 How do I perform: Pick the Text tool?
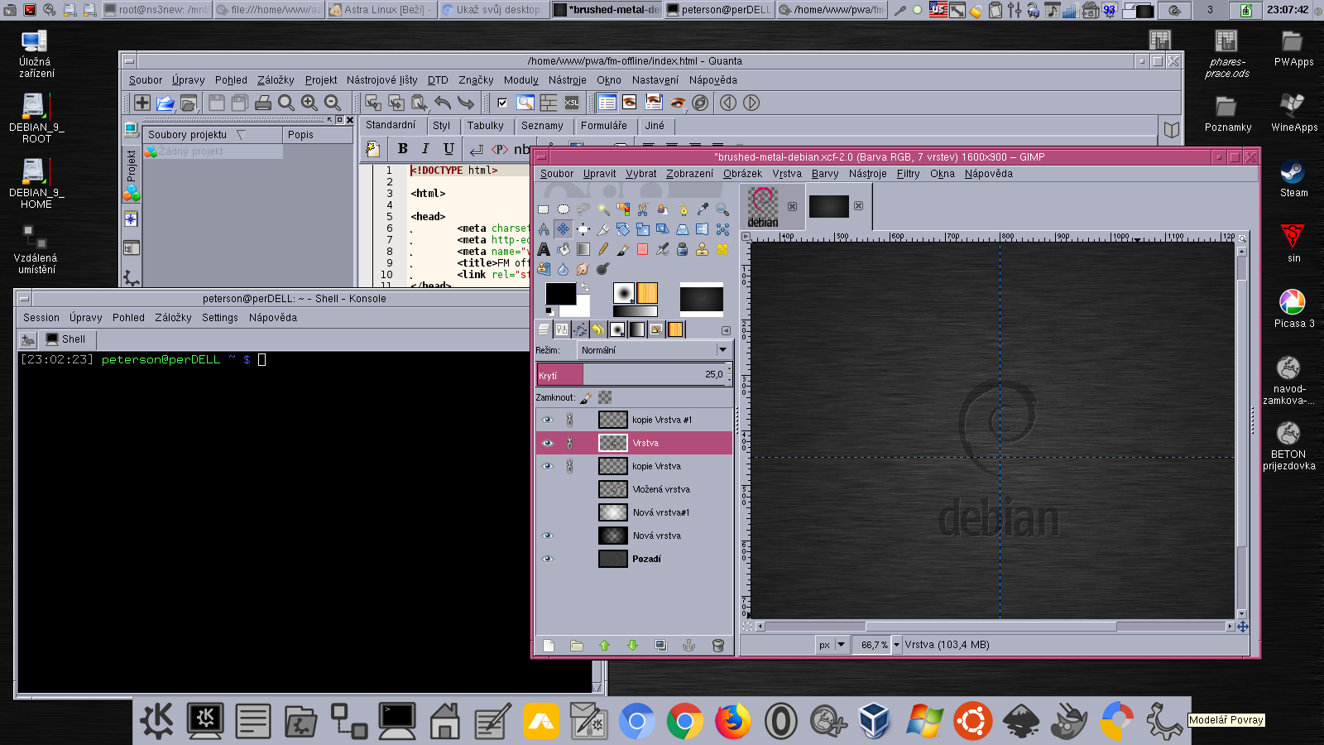coord(544,250)
